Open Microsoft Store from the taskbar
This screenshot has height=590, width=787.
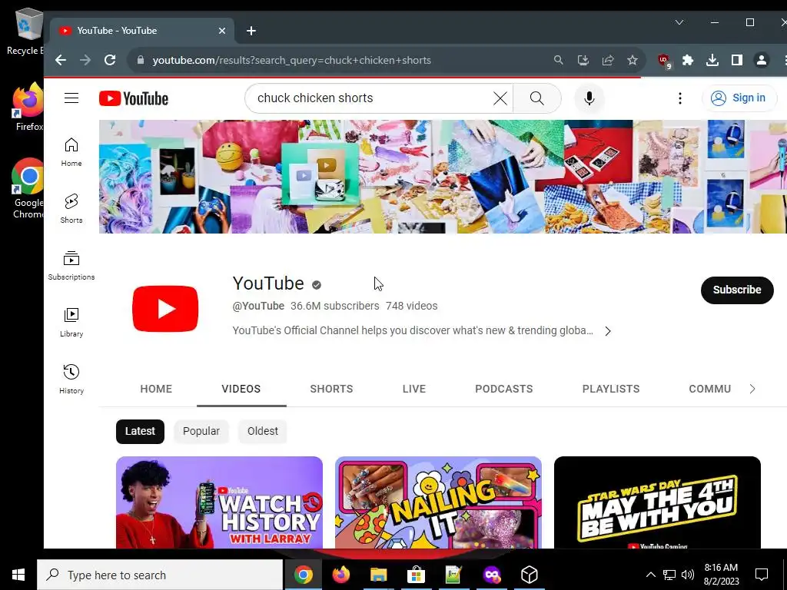[416, 575]
